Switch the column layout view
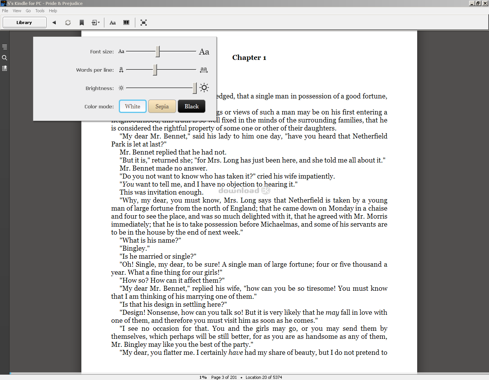Screen dimensions: 489x380 (x=126, y=23)
